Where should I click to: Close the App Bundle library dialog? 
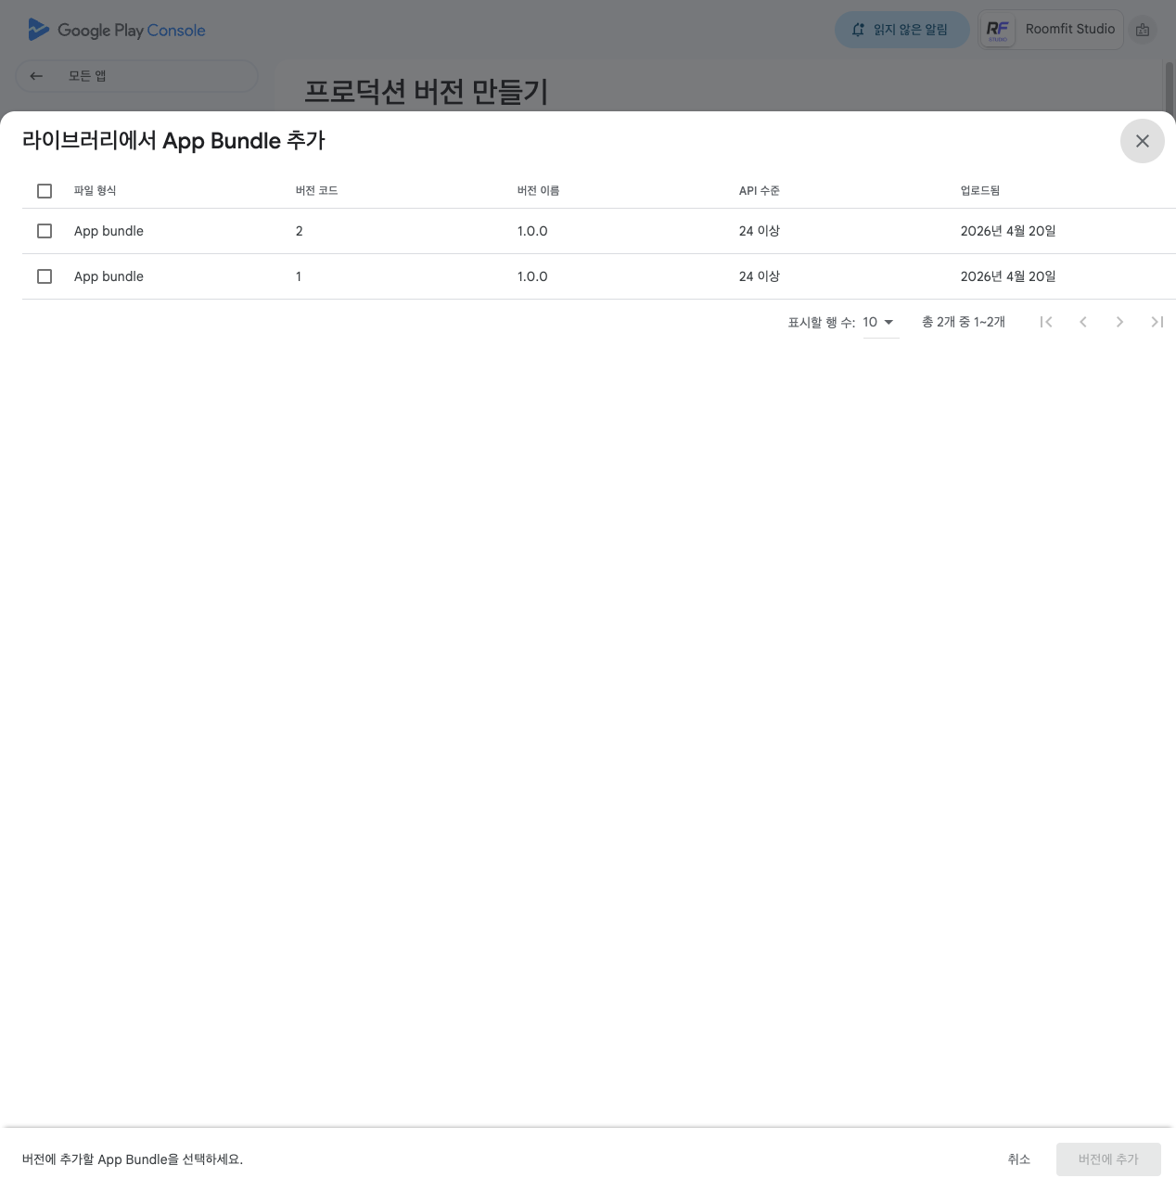[x=1142, y=141]
